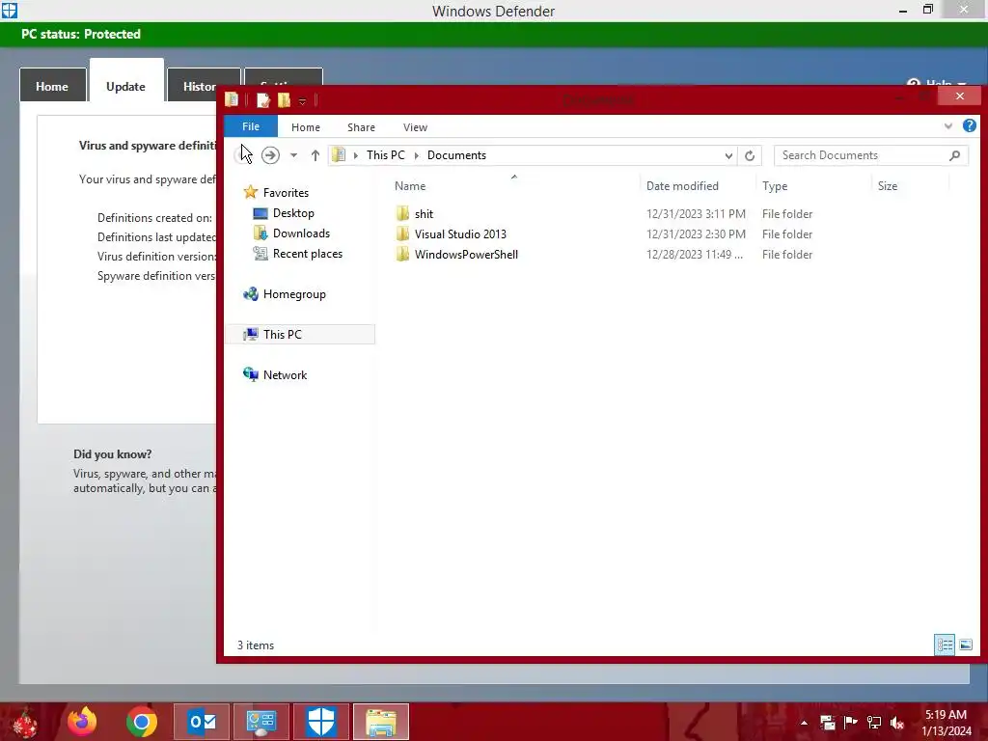Show hidden tray icons arrow

tap(804, 723)
